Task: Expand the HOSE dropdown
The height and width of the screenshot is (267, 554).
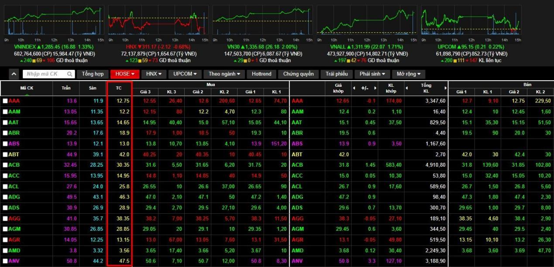Action: [x=124, y=74]
